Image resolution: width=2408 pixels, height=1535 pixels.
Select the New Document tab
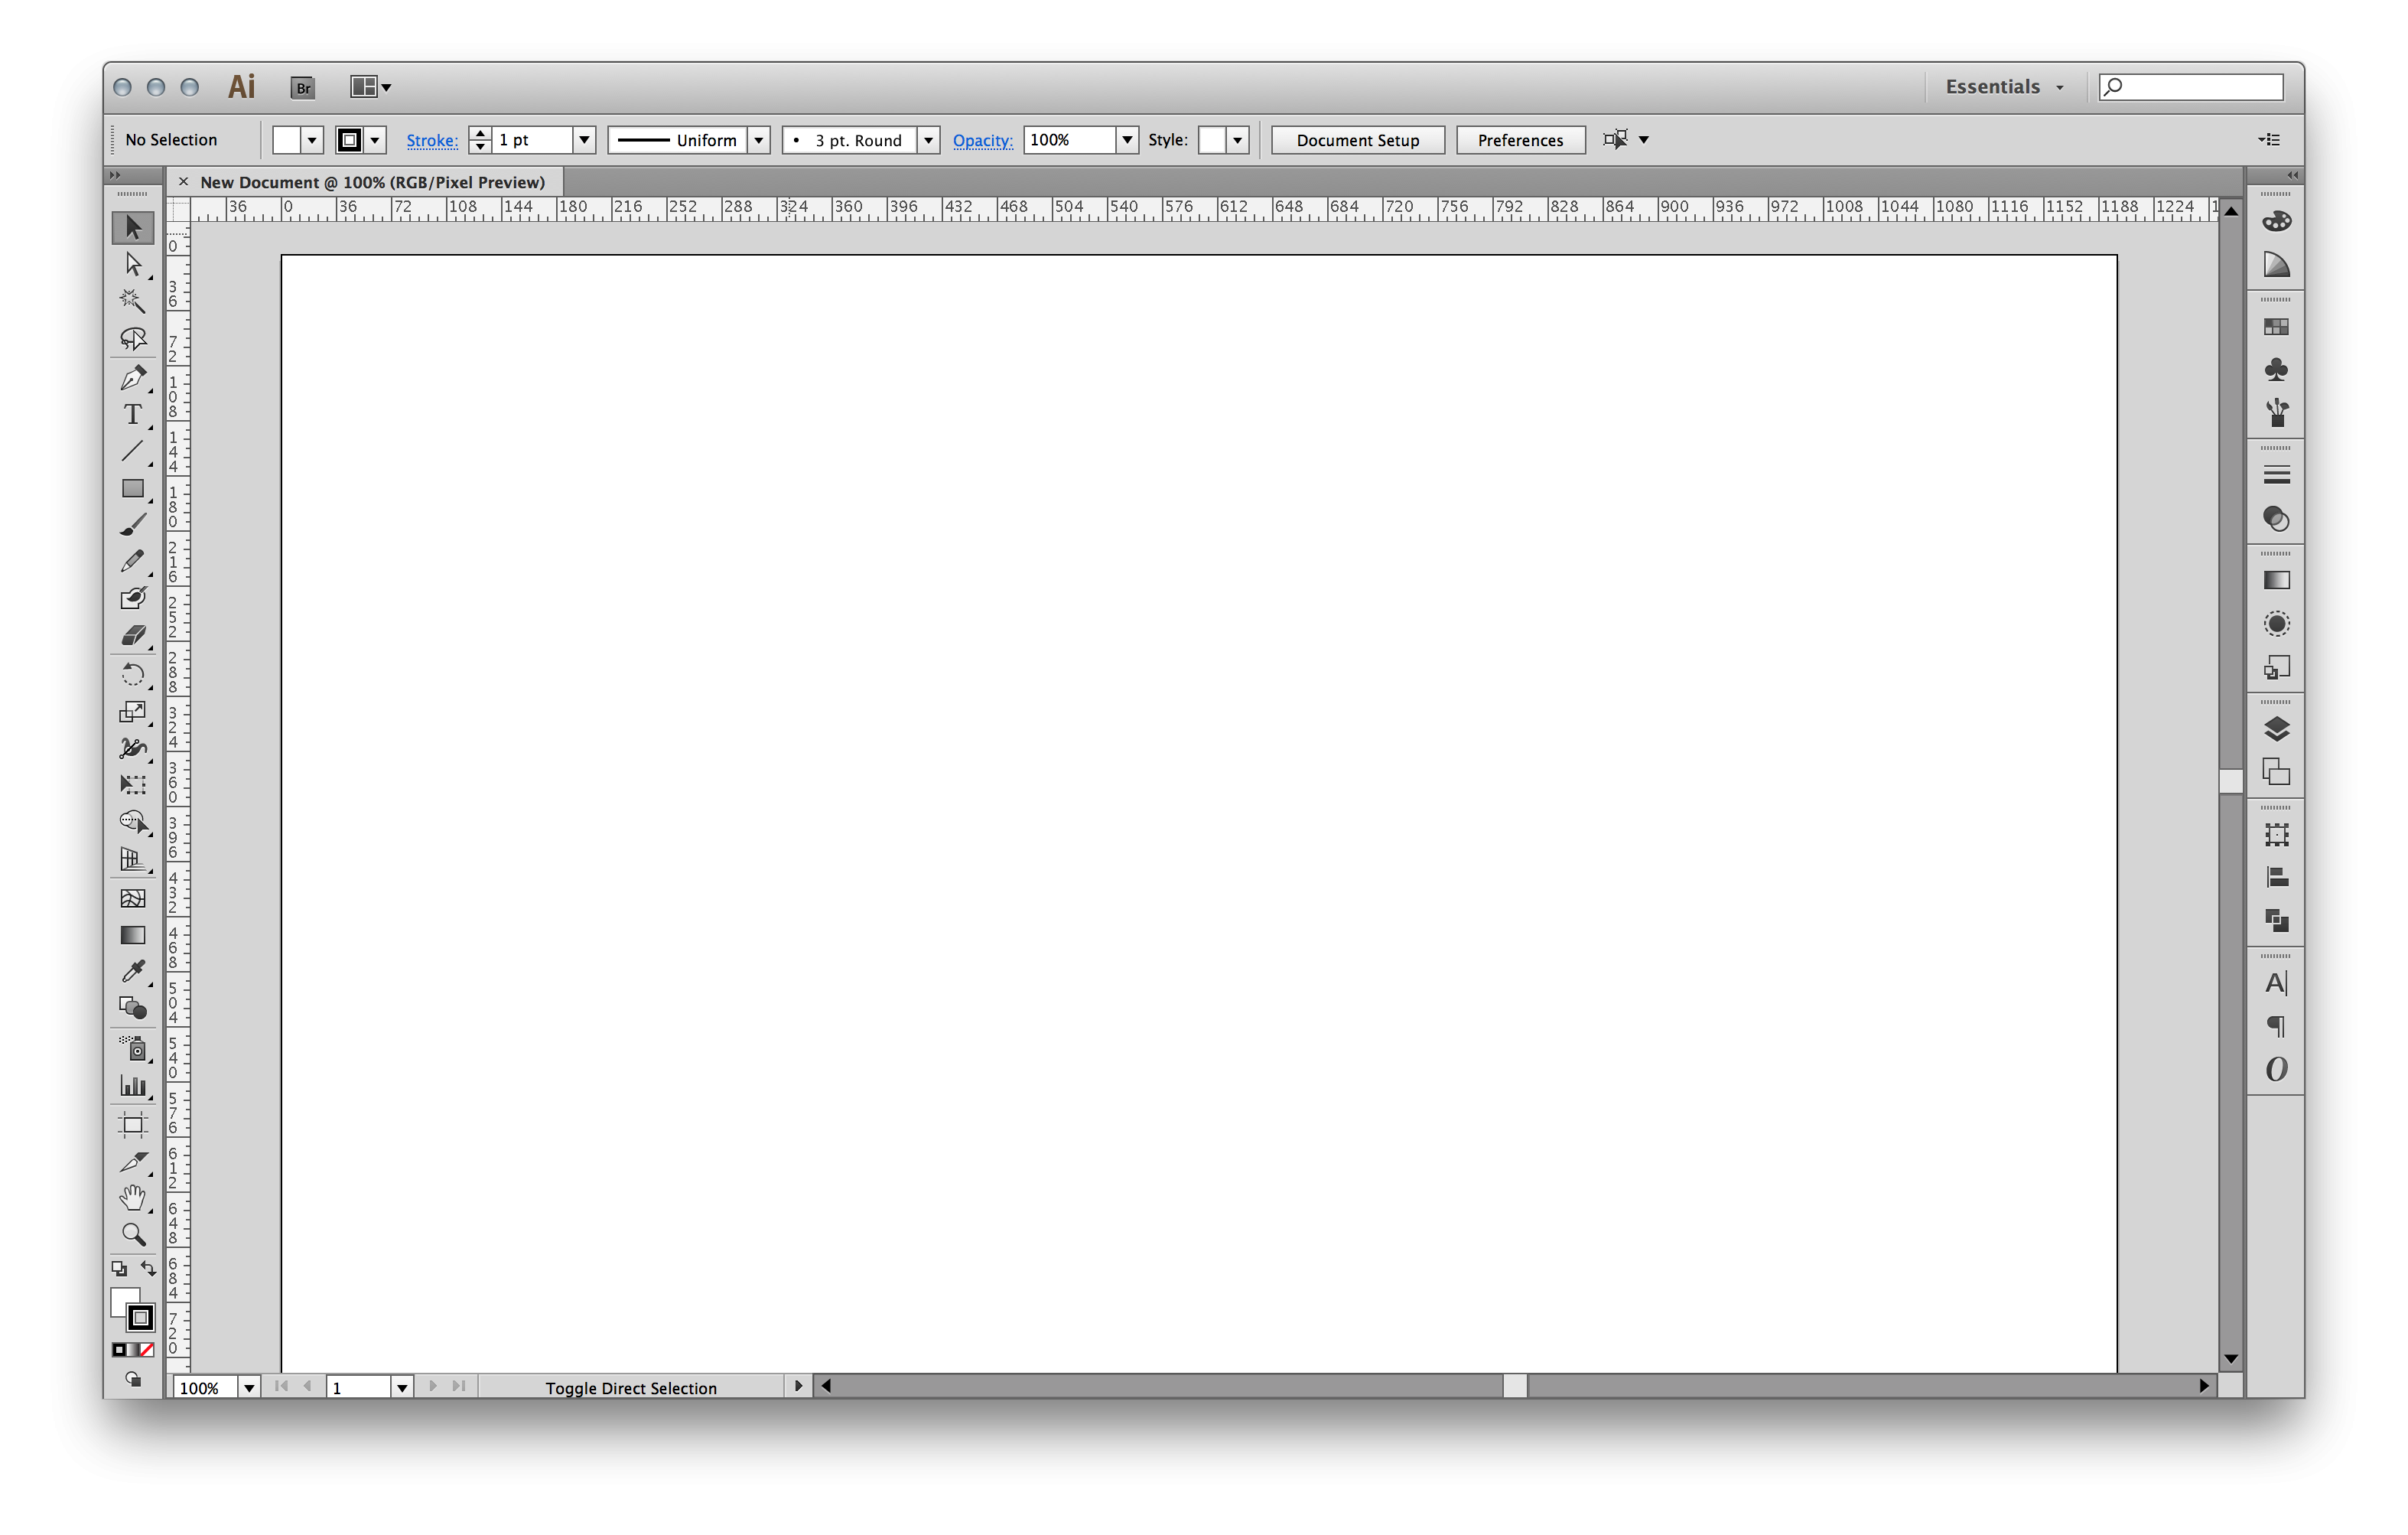point(372,182)
